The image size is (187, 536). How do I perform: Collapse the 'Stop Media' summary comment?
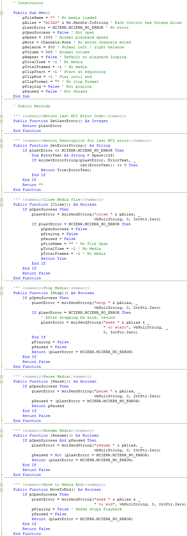2,288
